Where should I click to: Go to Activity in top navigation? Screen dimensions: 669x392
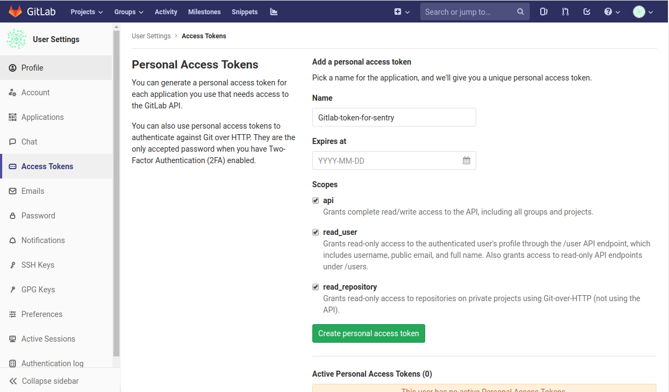[166, 11]
